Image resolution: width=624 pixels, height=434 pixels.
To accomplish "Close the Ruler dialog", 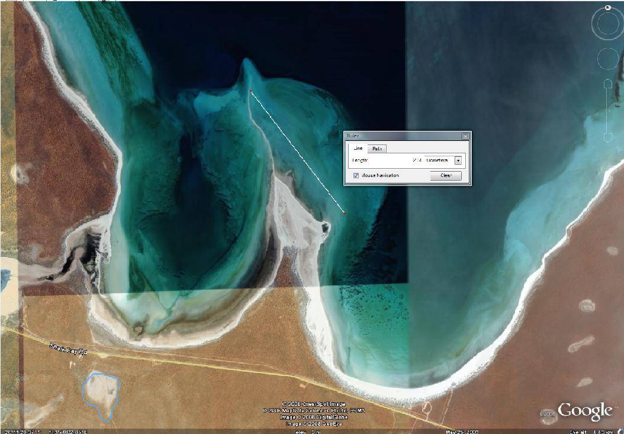I will click(465, 136).
